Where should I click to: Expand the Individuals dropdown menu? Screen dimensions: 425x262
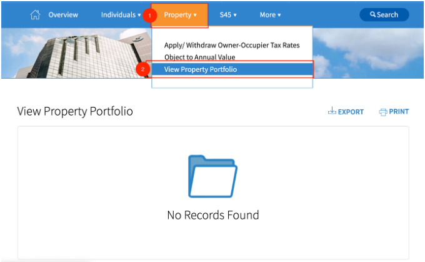click(x=121, y=14)
